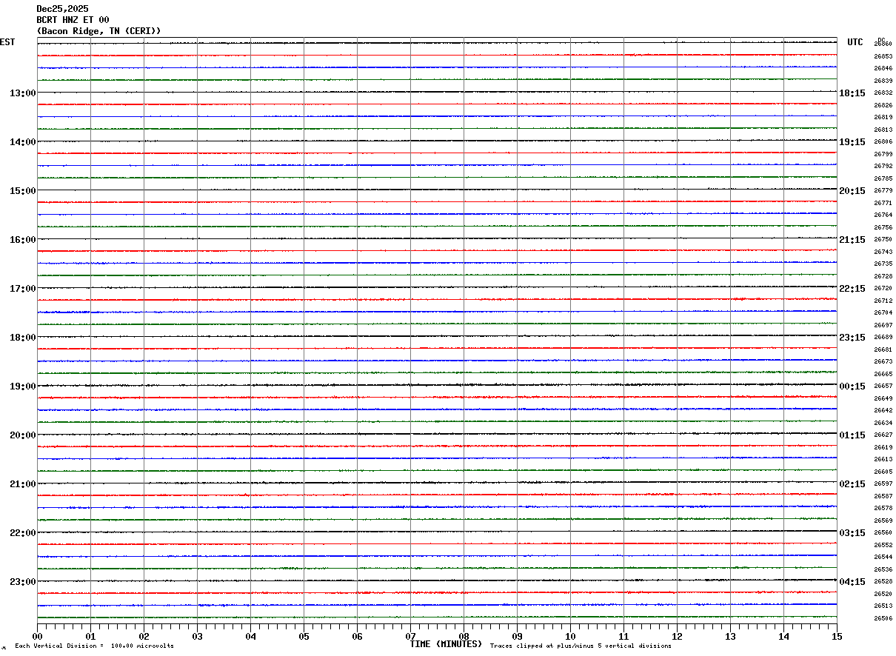The width and height of the screenshot is (896, 656).
Task: Click the minute 13 axis label
Action: [x=730, y=636]
